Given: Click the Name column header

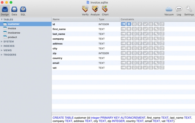Looking at the screenshot, I should [75, 19].
